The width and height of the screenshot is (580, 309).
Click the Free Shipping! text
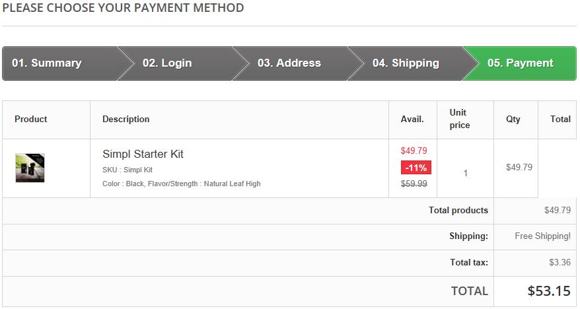542,236
